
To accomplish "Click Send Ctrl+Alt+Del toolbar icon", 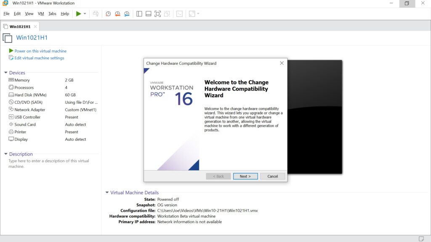I will coord(96,13).
